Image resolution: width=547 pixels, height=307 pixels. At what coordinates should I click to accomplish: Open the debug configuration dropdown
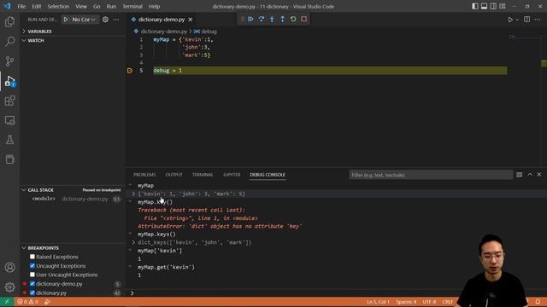pyautogui.click(x=84, y=20)
